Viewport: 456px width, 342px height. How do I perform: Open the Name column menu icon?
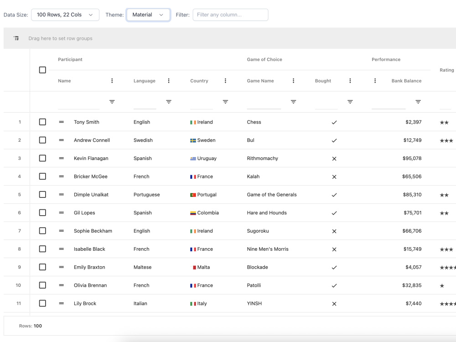click(x=112, y=81)
